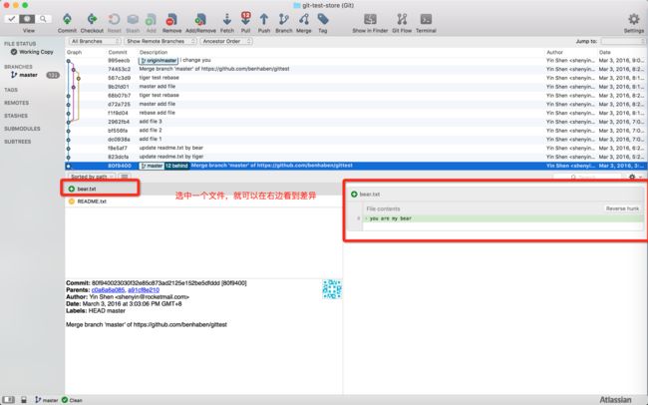Viewport: 648px width, 405px height.
Task: Pull changes using the Pull icon
Action: 245,19
